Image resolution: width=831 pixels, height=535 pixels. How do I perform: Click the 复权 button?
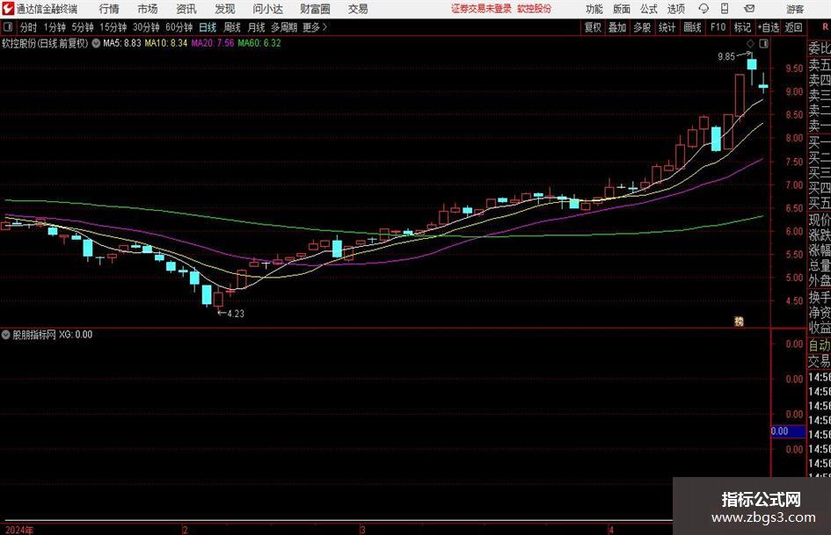(x=593, y=27)
